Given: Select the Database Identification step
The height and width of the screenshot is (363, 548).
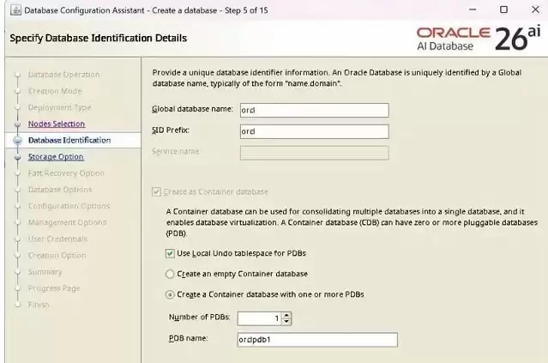Looking at the screenshot, I should pos(69,140).
